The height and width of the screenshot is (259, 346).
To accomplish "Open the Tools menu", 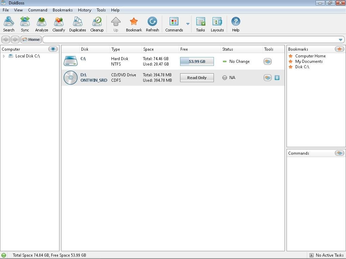I will click(x=101, y=10).
